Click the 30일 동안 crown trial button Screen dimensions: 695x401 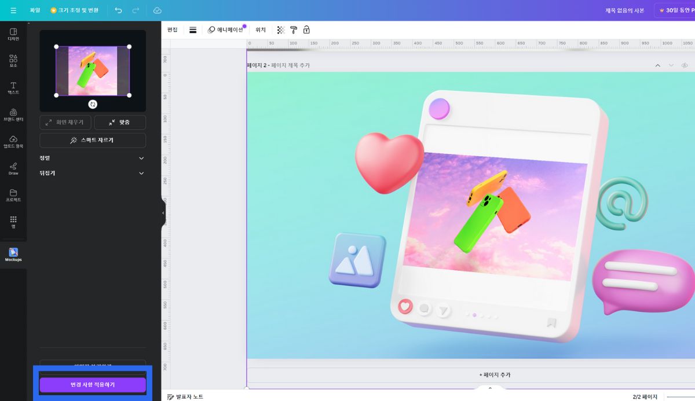coord(675,10)
